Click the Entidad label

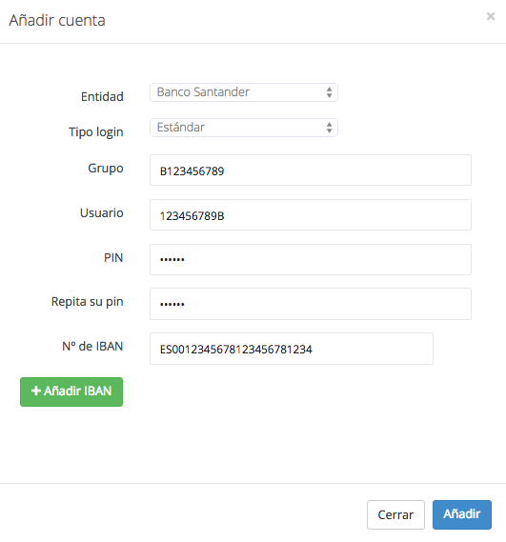point(102,96)
